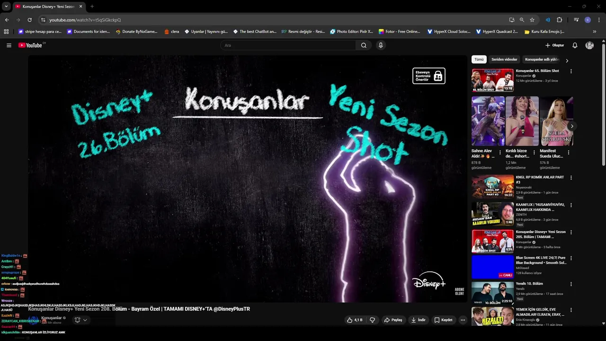
Task: Close the Konuşanlar Disney+ tab
Action: coord(80,7)
